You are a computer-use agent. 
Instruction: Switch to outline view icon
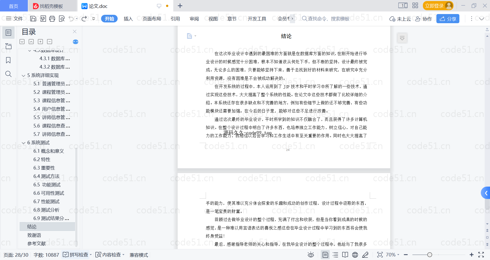coord(336,255)
